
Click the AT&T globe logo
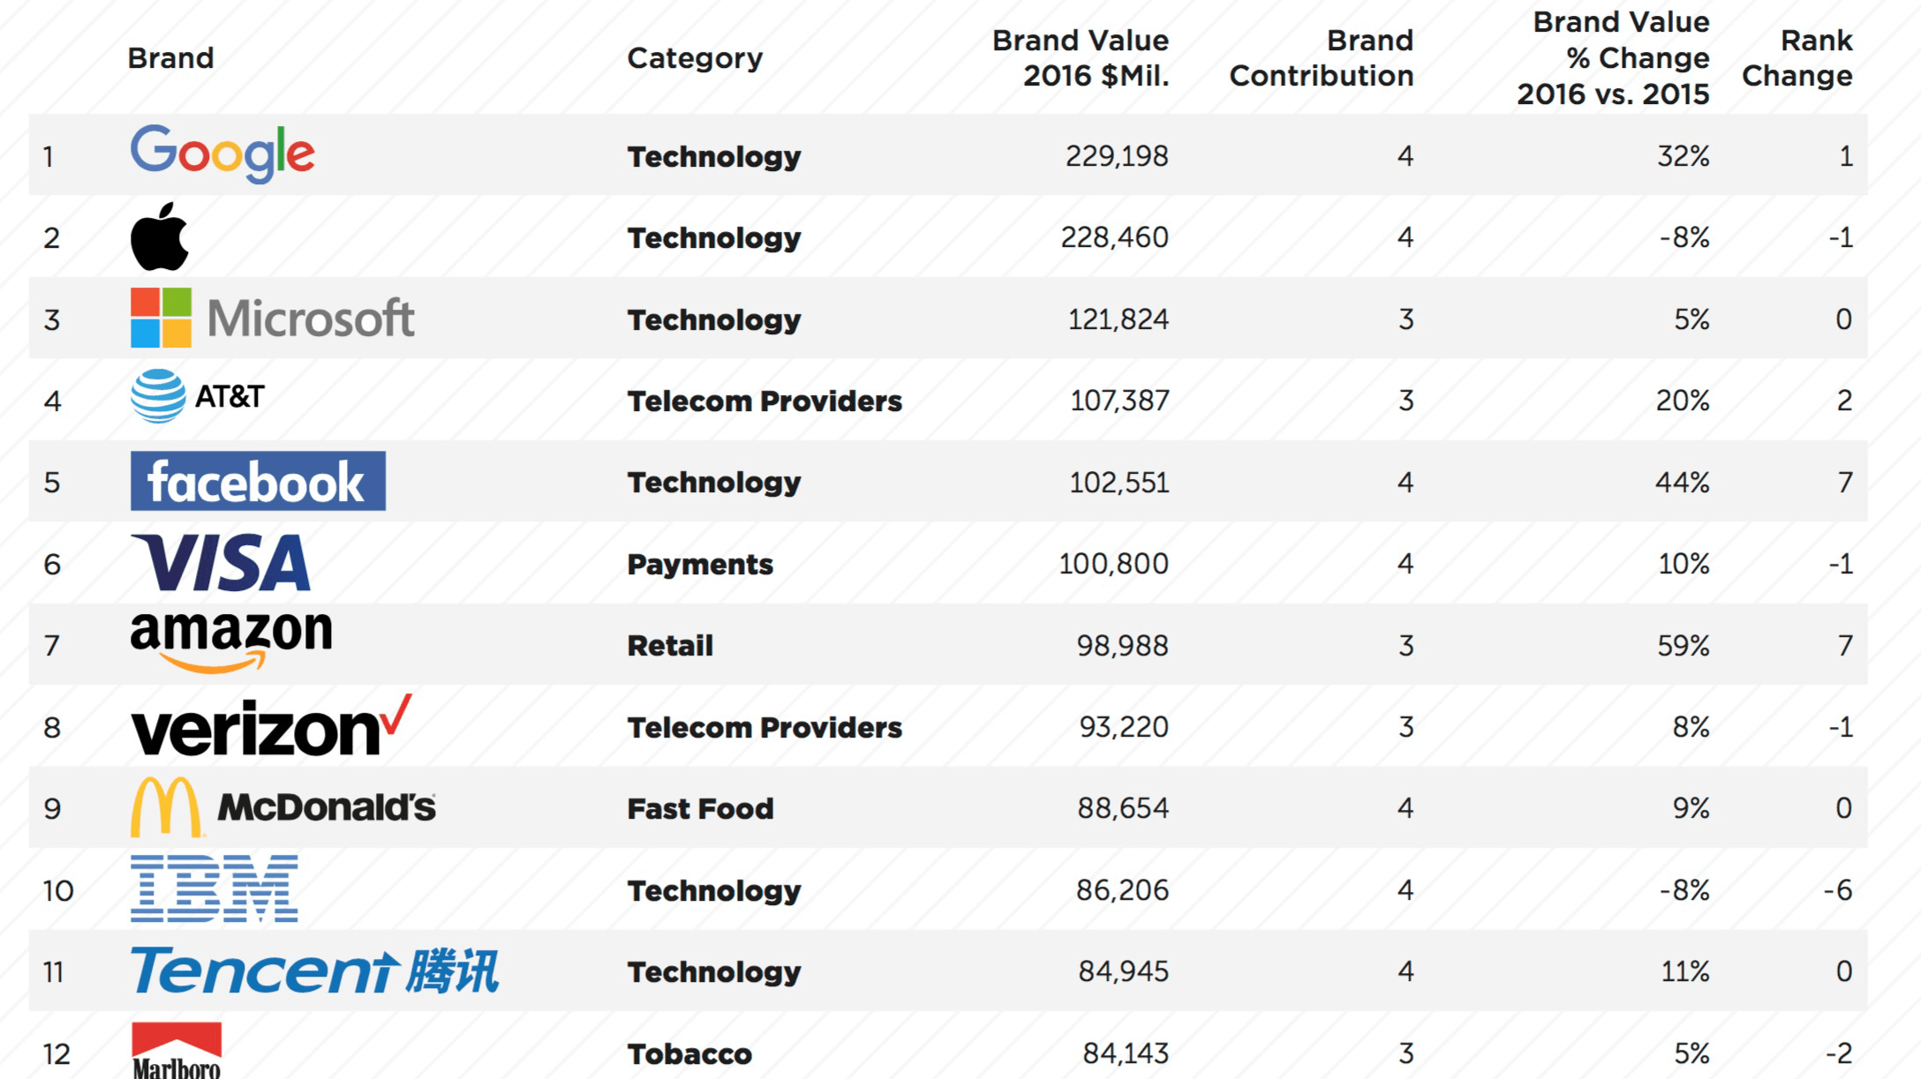159,397
